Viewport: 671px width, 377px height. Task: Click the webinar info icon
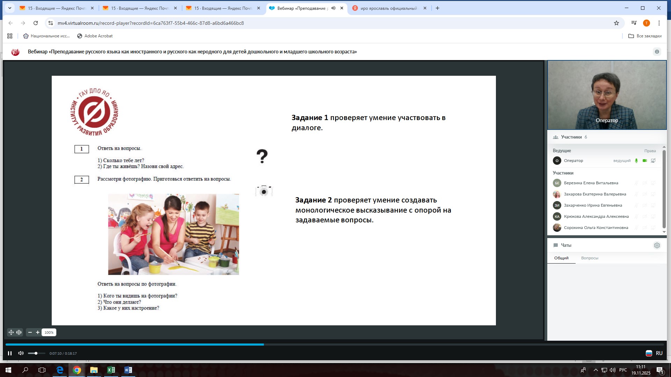[x=657, y=52]
